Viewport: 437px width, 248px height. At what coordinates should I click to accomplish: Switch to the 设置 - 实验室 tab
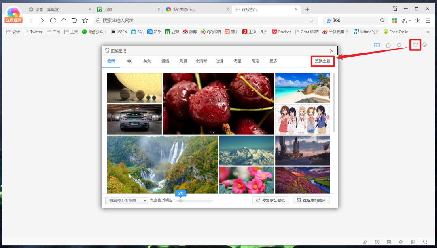point(59,9)
